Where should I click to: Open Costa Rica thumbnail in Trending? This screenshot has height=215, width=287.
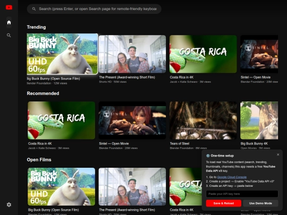coord(203,54)
